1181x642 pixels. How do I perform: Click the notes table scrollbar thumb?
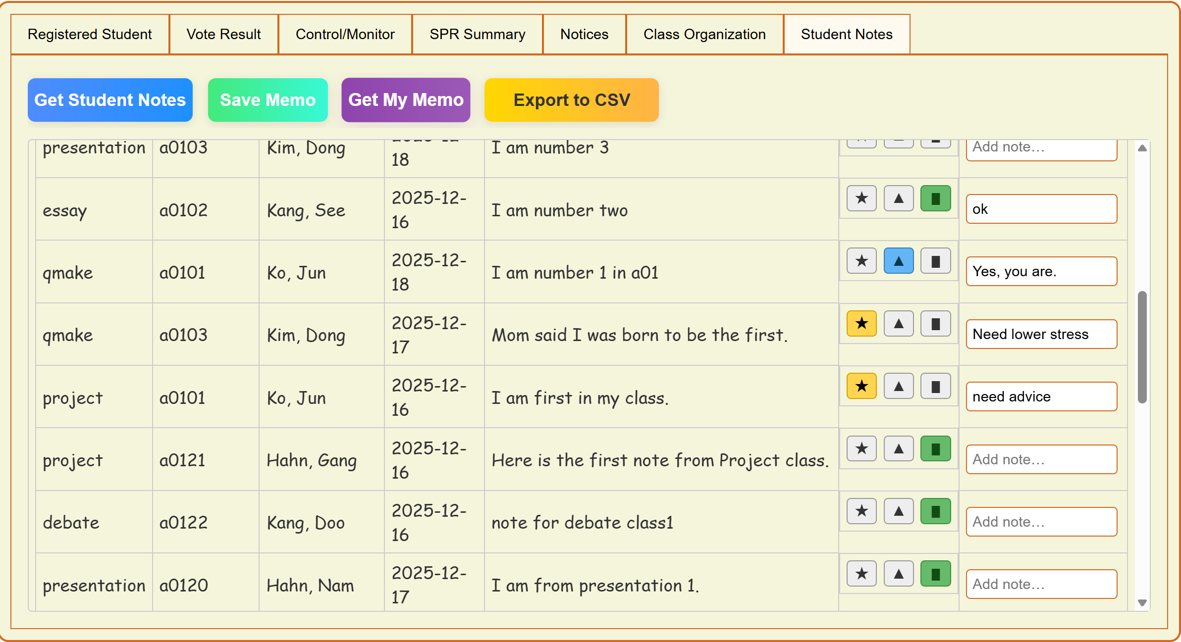[1142, 346]
